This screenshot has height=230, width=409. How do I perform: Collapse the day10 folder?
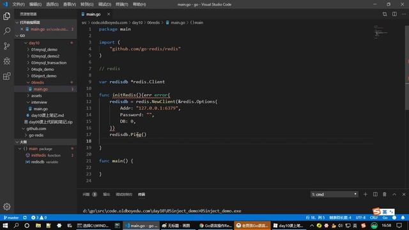(x=45, y=43)
